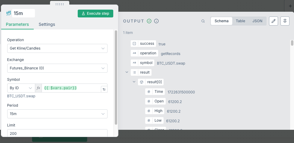
Task: Collapse the result[0] tree node
Action: pos(134,82)
